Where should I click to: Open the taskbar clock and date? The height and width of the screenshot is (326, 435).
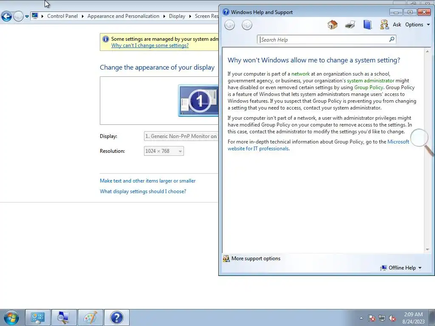413,318
